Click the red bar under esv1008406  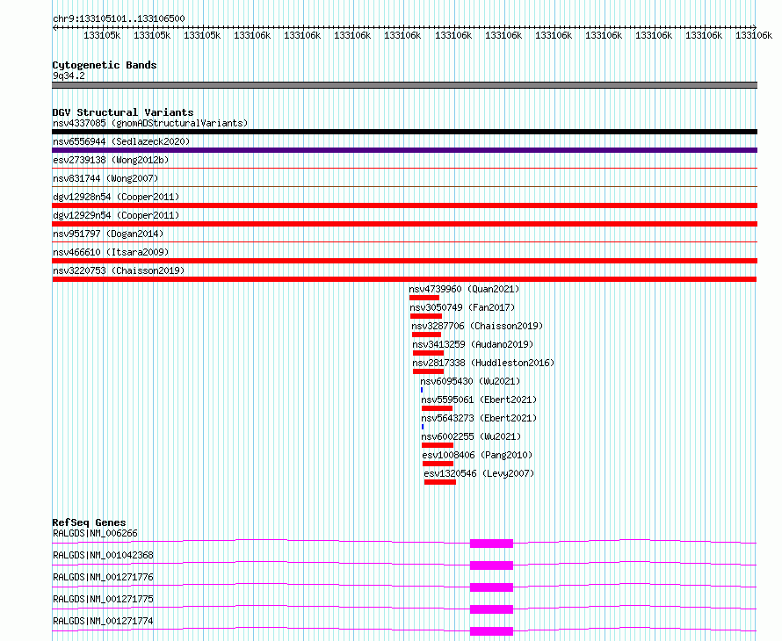438,464
